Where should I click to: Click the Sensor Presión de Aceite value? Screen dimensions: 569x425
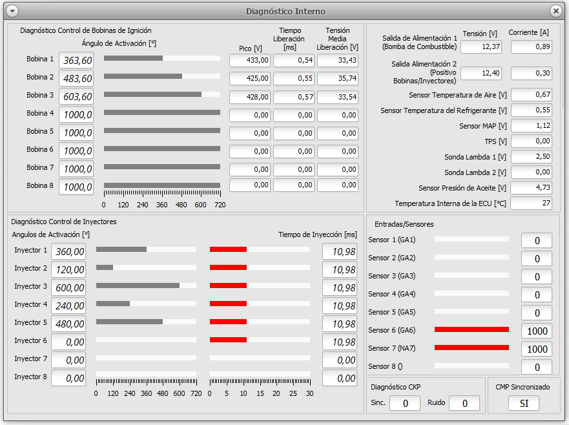click(532, 188)
